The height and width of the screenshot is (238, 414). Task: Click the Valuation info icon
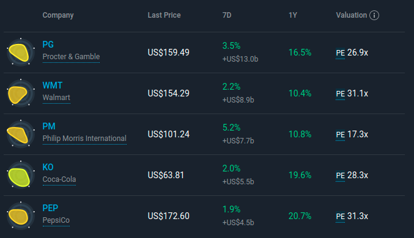point(374,15)
